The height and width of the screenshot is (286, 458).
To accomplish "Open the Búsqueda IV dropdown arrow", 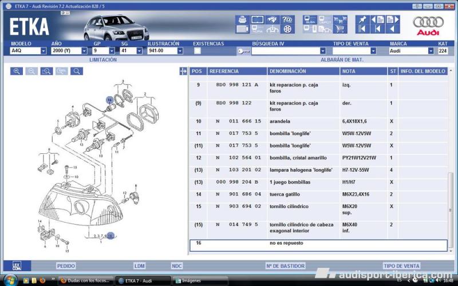I will (322, 51).
